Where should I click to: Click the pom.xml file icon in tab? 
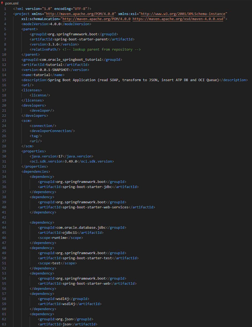(x=2, y=3)
